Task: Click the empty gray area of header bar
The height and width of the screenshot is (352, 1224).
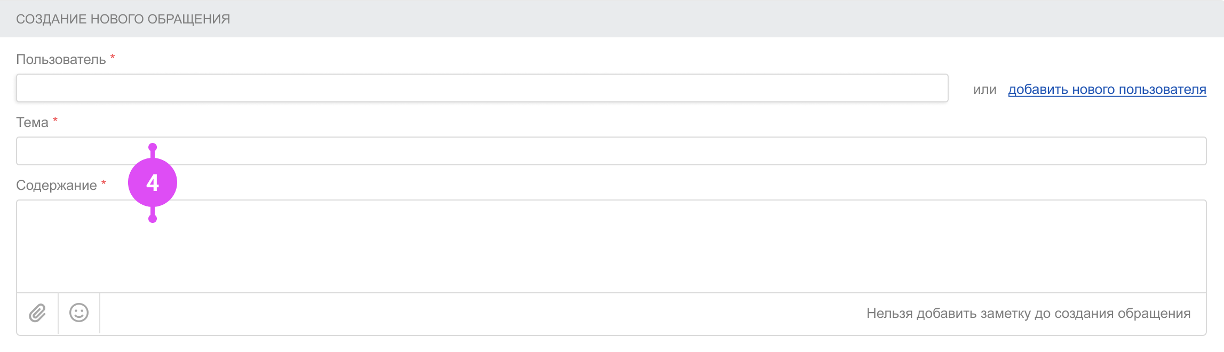Action: pos(694,19)
